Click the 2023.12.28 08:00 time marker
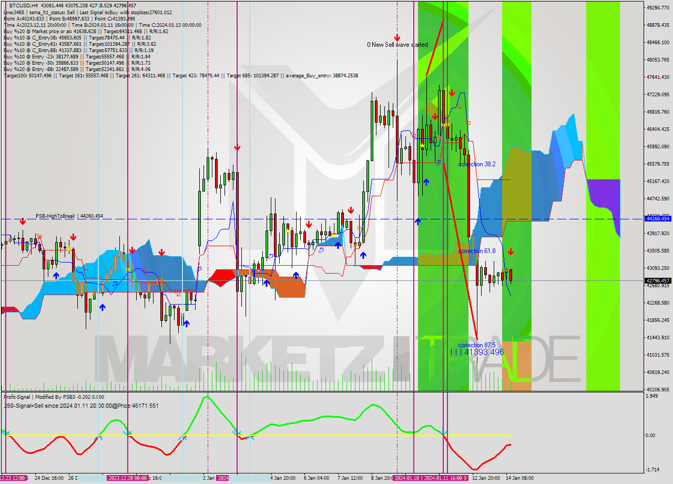This screenshot has height=484, width=673. 127,478
